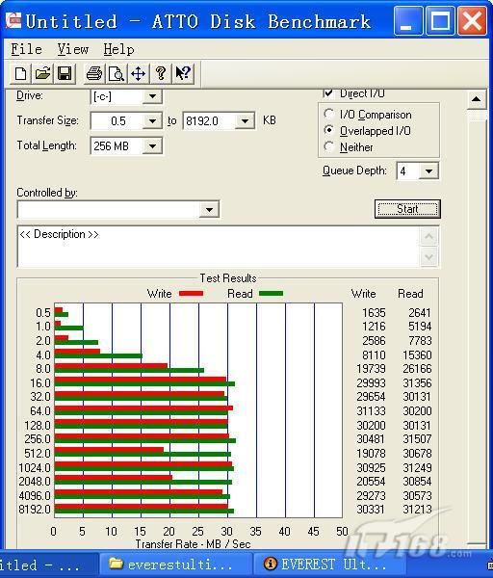
Task: Activate the context help arrow-question icon
Action: point(183,73)
